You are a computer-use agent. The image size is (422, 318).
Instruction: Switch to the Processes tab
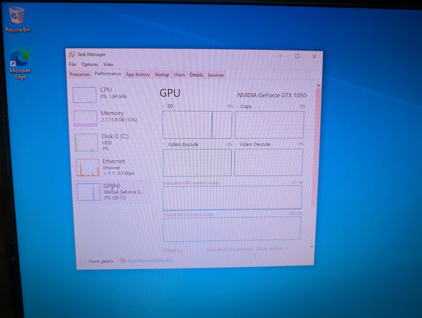tap(80, 74)
